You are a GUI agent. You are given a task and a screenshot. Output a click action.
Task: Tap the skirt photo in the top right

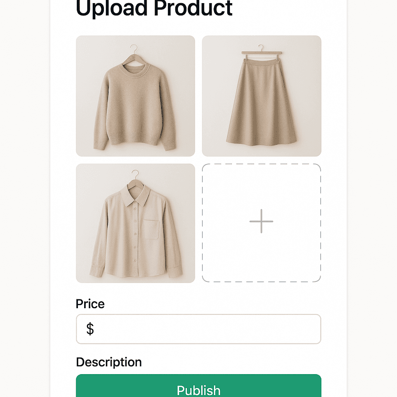(x=261, y=95)
